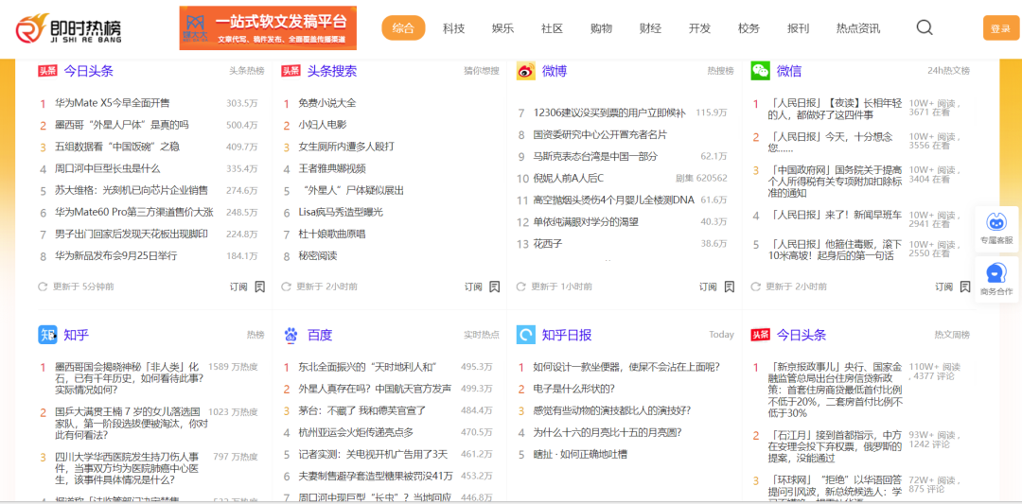Click 订阅 in the 微博 card
Screen dimensions: 1022x504
point(708,287)
